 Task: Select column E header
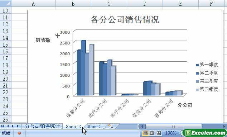click(x=180, y=3)
